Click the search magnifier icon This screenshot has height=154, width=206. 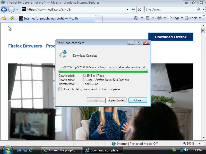[x=198, y=9]
